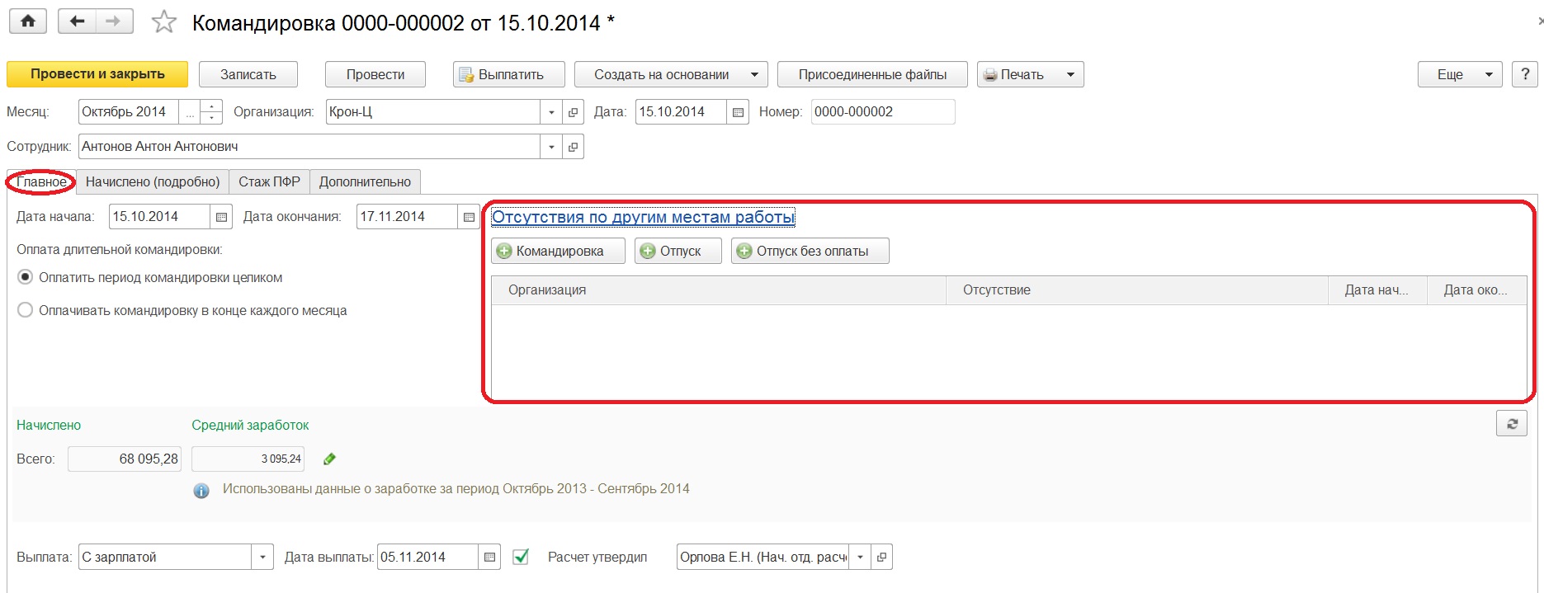Expand the Сотрудник dropdown list
Image resolution: width=1544 pixels, height=593 pixels.
tap(551, 147)
